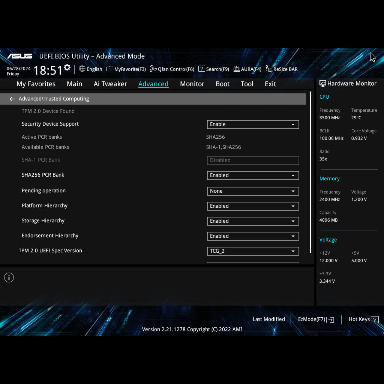Click the EzMode exit arrow icon

pyautogui.click(x=330, y=319)
